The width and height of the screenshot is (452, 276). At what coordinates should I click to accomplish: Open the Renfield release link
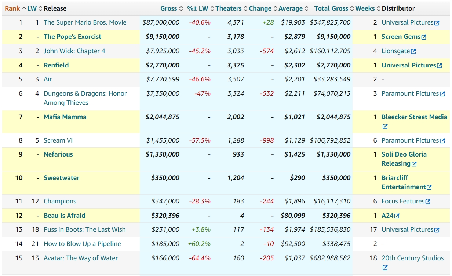point(56,65)
